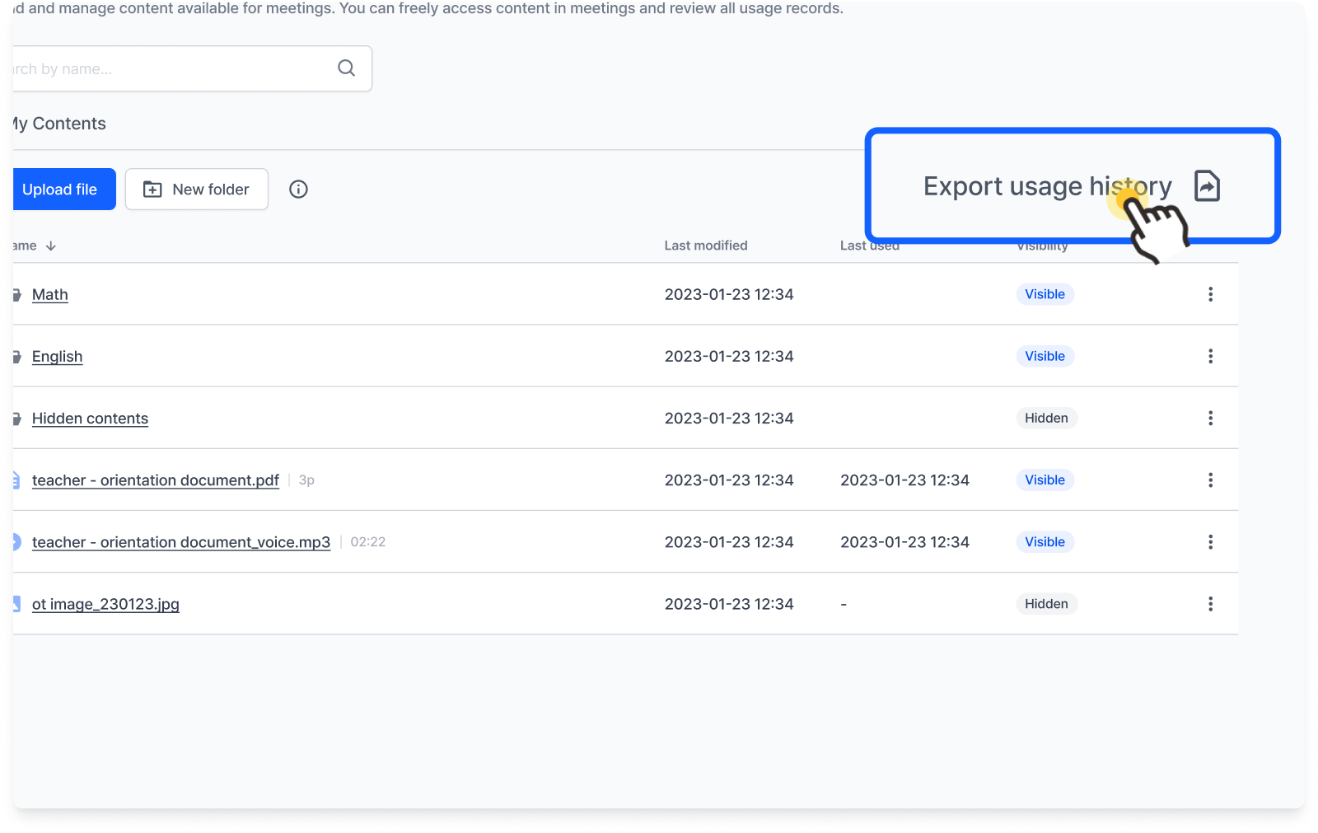Click Hidden contents folder icon
1318x833 pixels.
16,418
